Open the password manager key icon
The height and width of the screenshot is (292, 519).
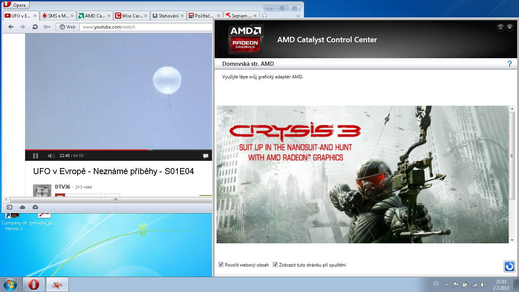click(47, 27)
